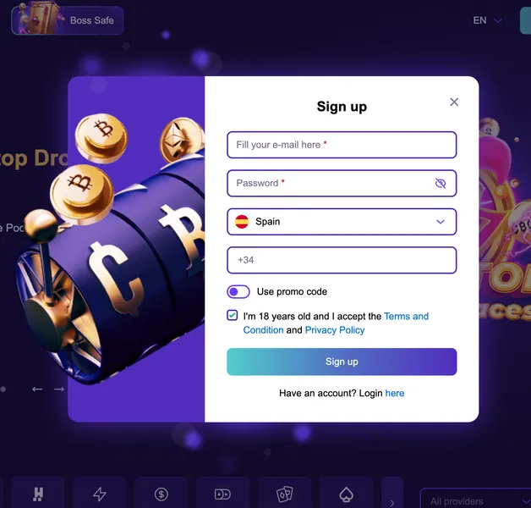531x508 pixels.
Task: Expand the EN language selector
Action: [487, 20]
